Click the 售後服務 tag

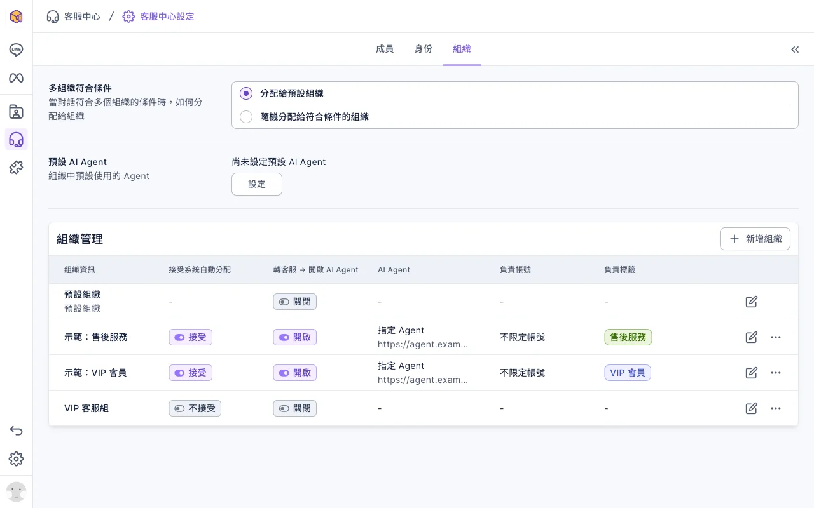coord(628,337)
